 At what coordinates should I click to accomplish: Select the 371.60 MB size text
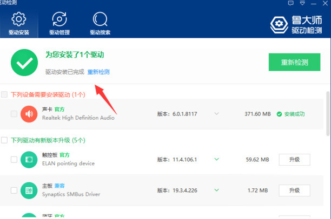pyautogui.click(x=257, y=114)
